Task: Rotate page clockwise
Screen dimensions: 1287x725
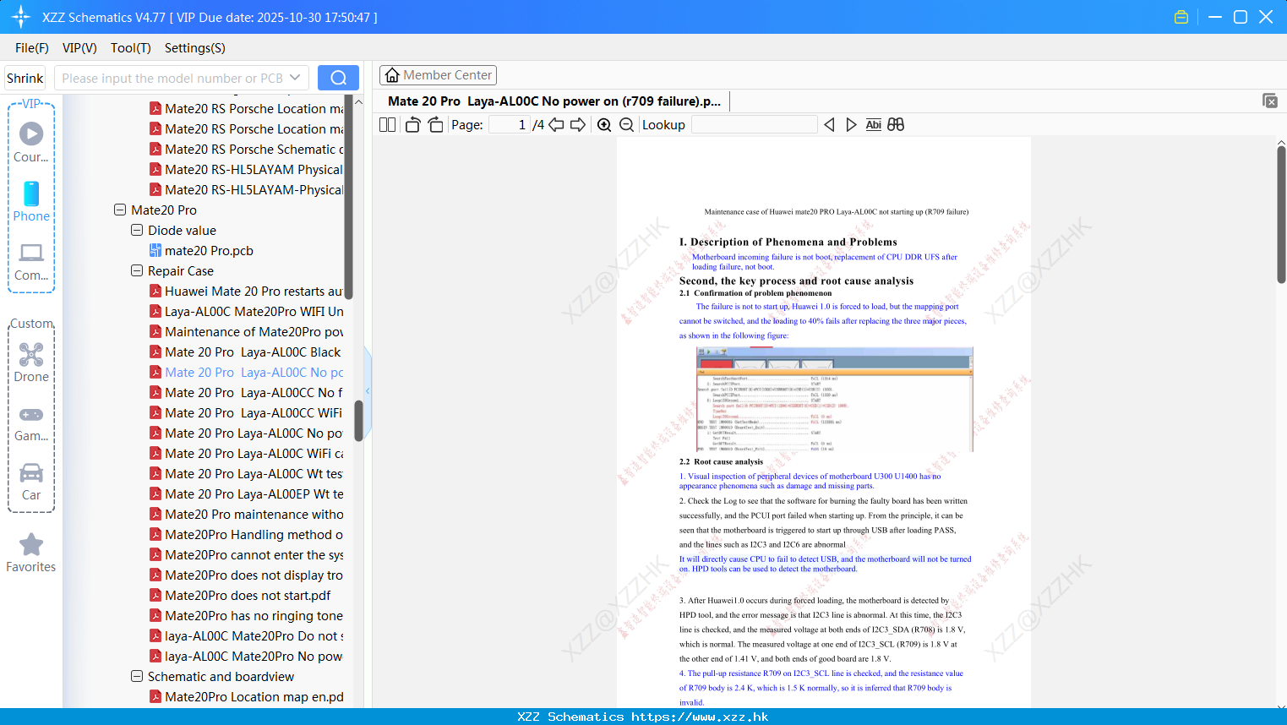Action: [x=435, y=124]
